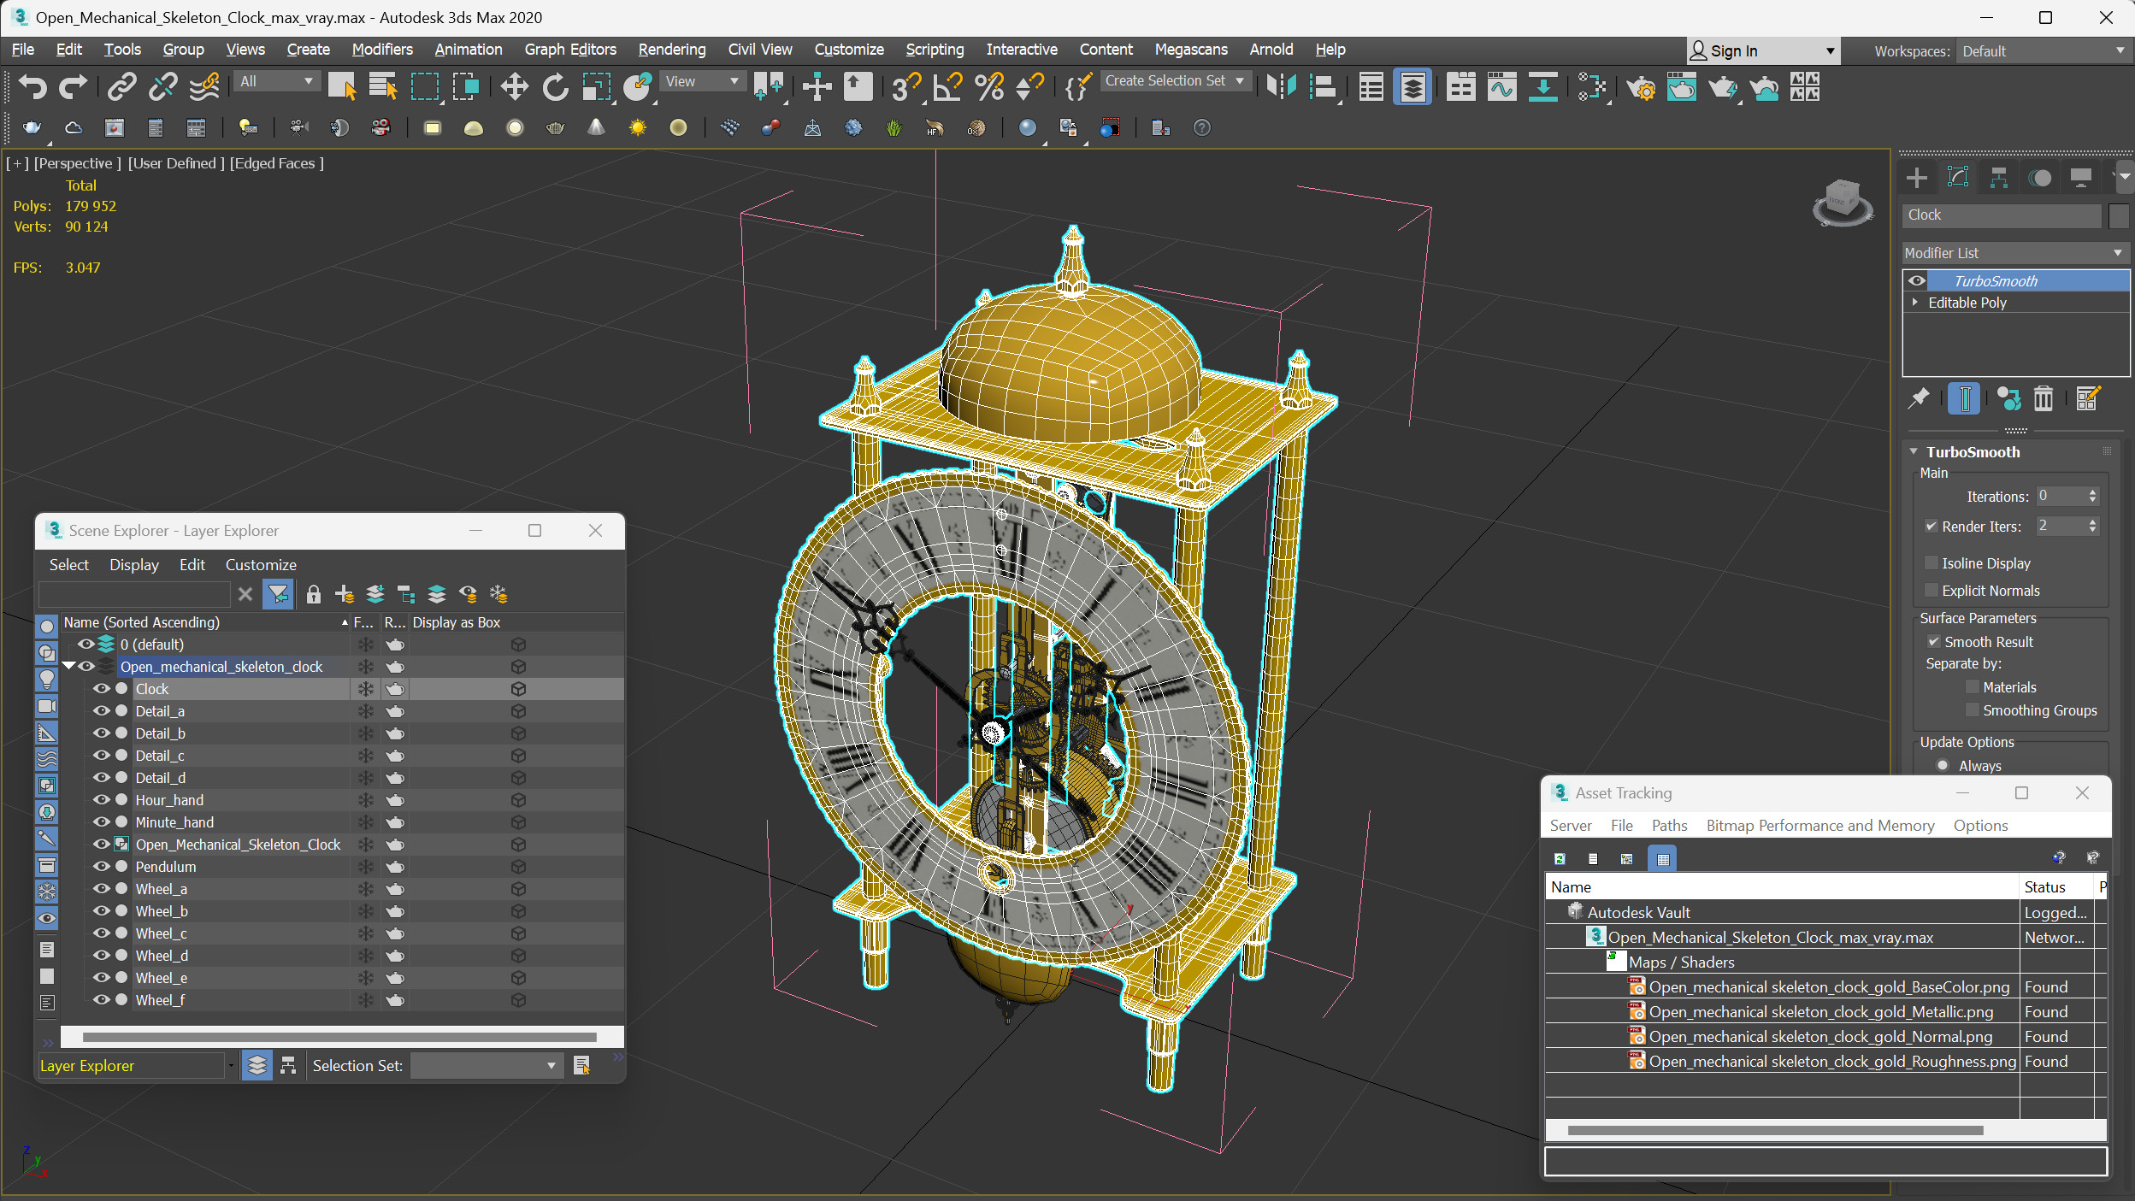Hide the Pendulum object eye icon
This screenshot has height=1201, width=2135.
point(101,867)
